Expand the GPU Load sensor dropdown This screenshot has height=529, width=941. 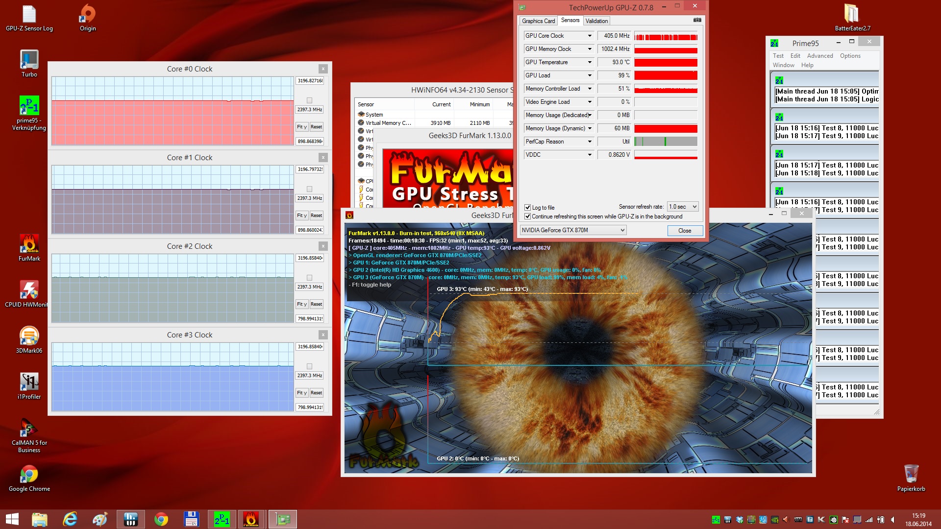(590, 75)
